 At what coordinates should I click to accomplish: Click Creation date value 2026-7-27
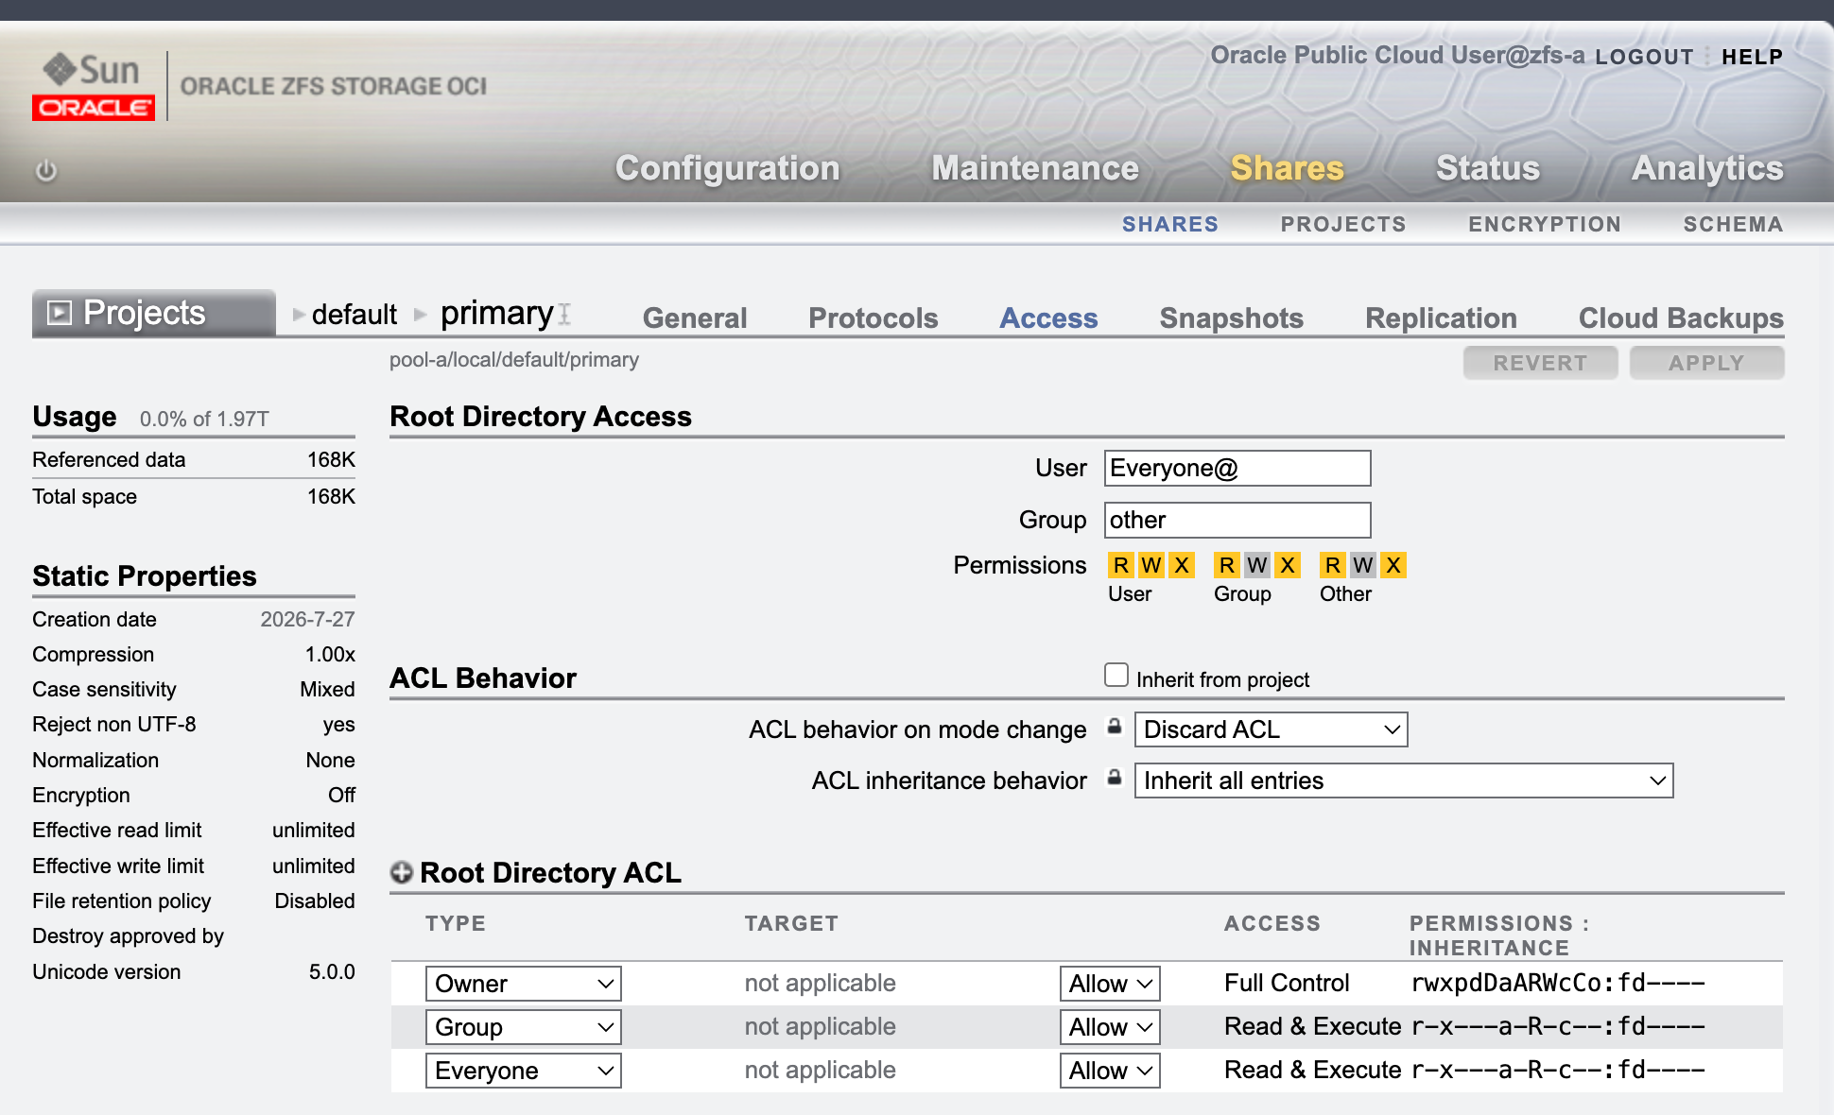pos(307,619)
